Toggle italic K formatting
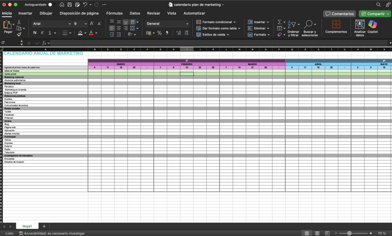The width and height of the screenshot is (392, 236). pos(42,33)
